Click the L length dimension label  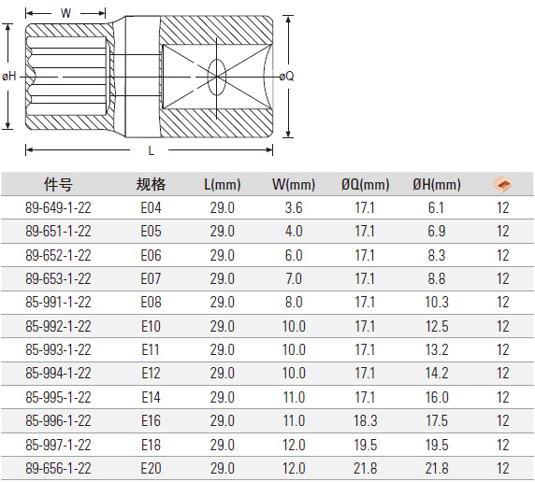pyautogui.click(x=151, y=150)
